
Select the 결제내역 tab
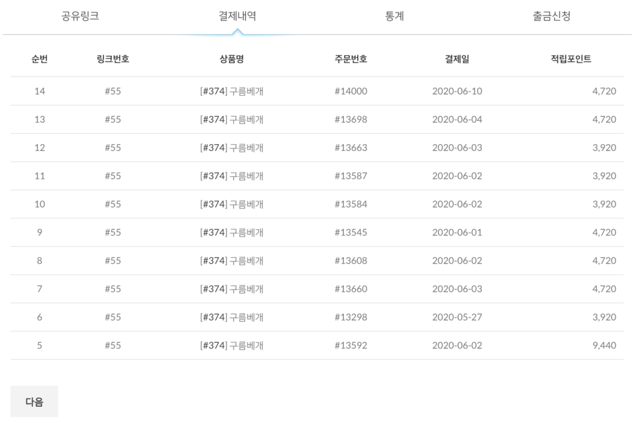click(x=237, y=16)
